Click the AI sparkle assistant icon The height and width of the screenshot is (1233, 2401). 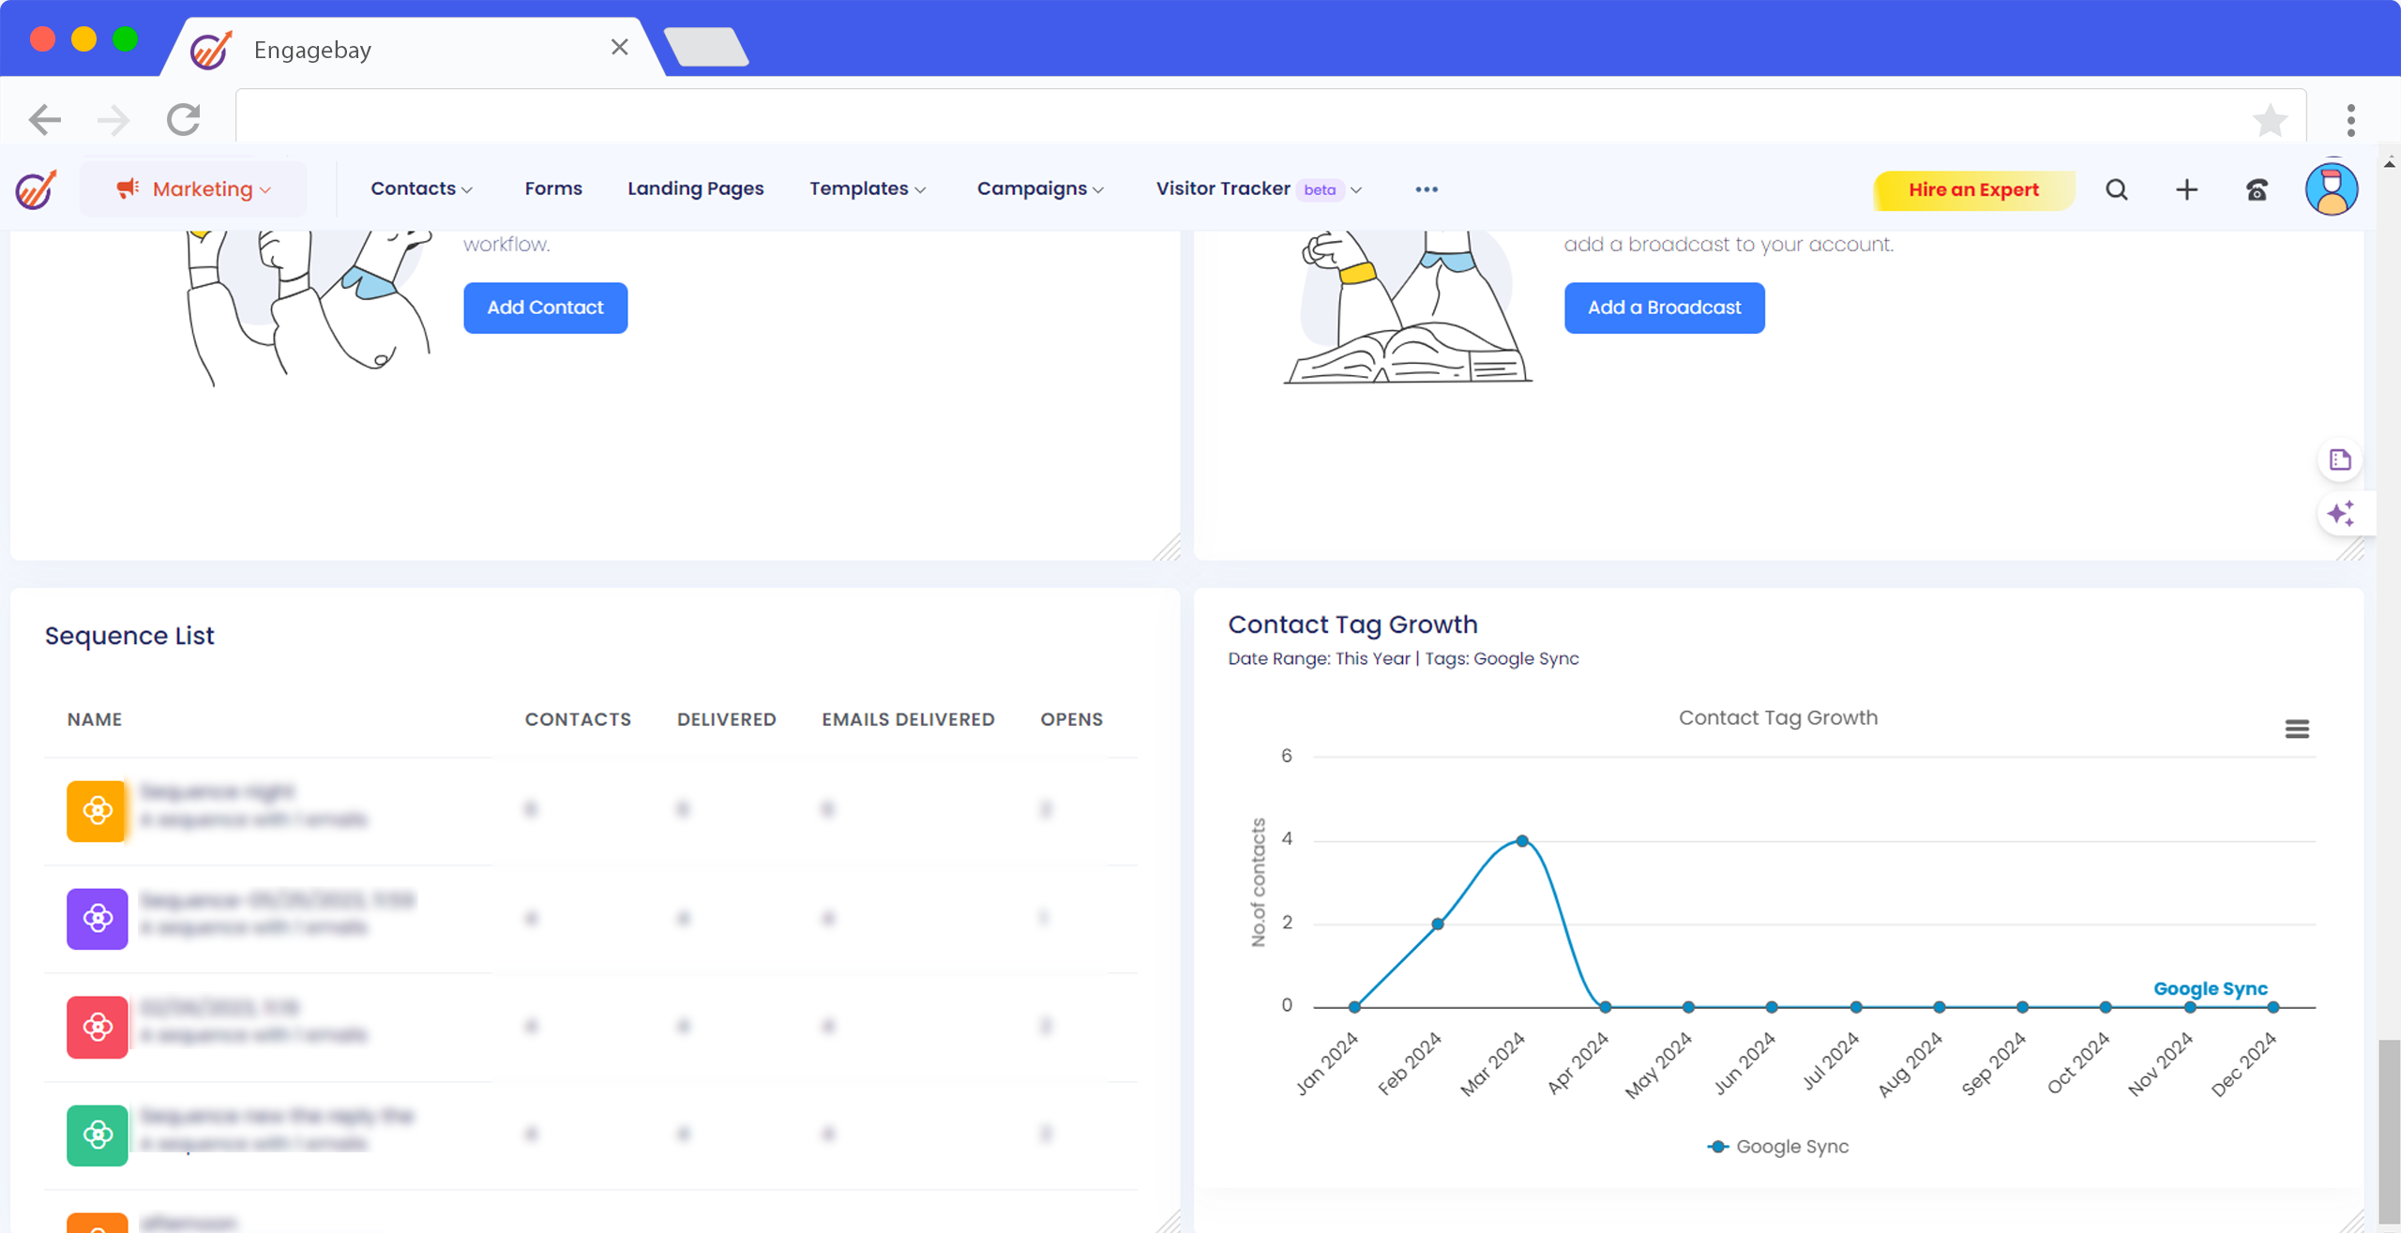click(2341, 514)
